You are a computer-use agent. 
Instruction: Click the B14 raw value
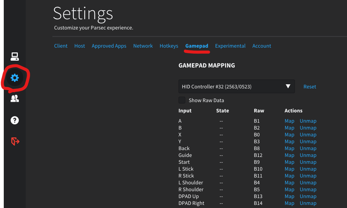click(x=258, y=203)
